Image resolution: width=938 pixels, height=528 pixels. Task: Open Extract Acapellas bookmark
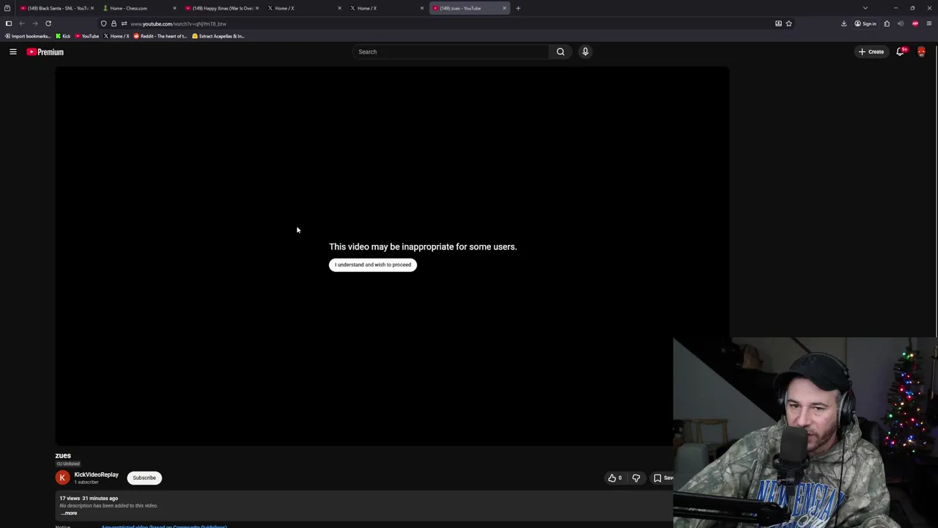click(218, 36)
